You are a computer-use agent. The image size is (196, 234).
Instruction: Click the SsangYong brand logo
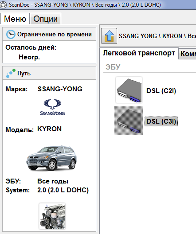click(x=52, y=107)
